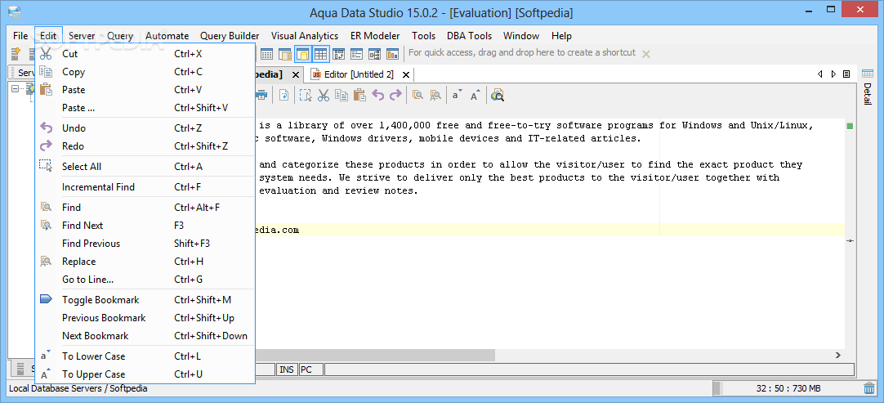Click the clipboard Paste icon in editor toolbar
Screen dimensions: 884x403
(359, 96)
